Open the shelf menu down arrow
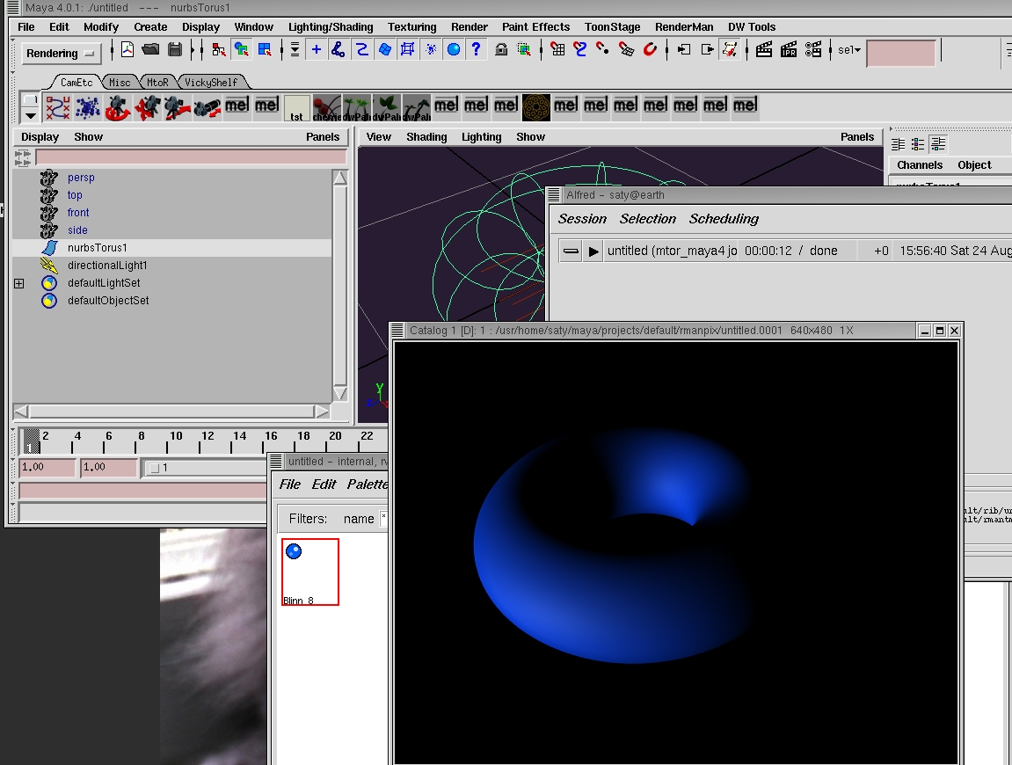 [x=31, y=116]
